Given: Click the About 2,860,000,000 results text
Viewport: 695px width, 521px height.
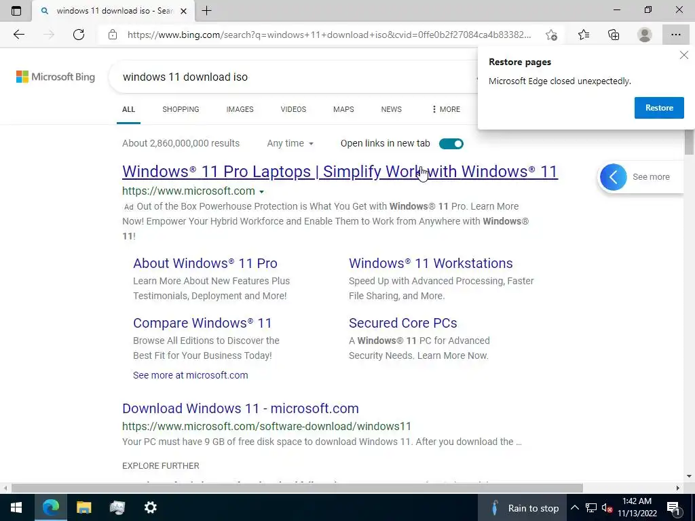Looking at the screenshot, I should 181,144.
